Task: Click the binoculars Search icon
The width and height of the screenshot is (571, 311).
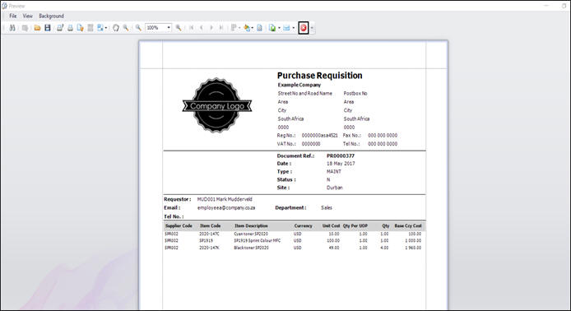Action: pos(12,28)
